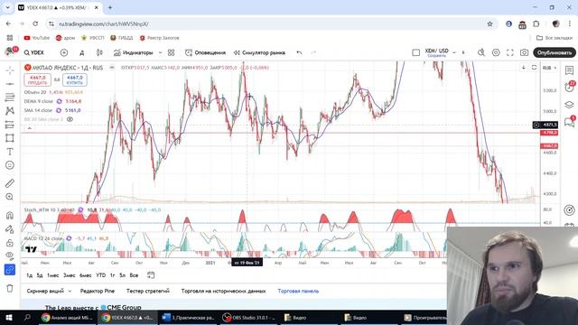Set the chart range to Все

click(x=134, y=275)
